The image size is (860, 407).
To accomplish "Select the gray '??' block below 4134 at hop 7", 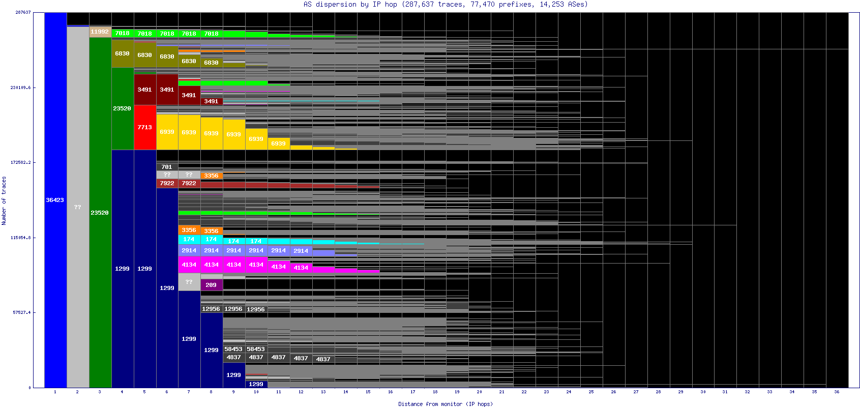I will [189, 282].
